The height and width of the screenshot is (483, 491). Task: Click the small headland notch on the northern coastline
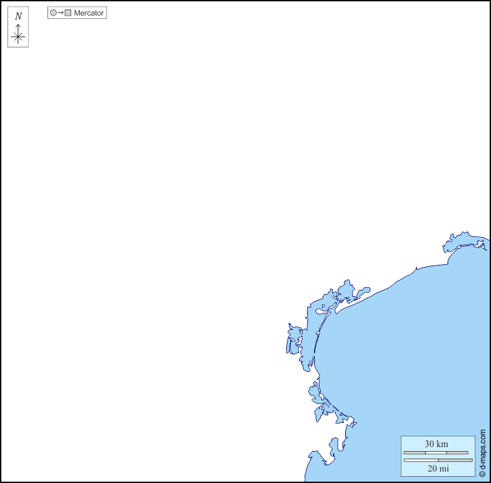click(x=416, y=269)
